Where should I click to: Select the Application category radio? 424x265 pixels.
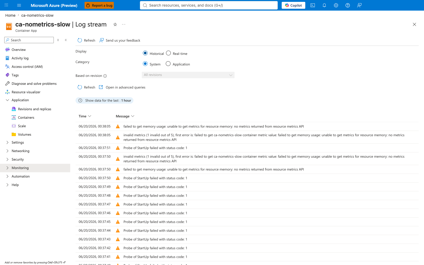coord(168,64)
